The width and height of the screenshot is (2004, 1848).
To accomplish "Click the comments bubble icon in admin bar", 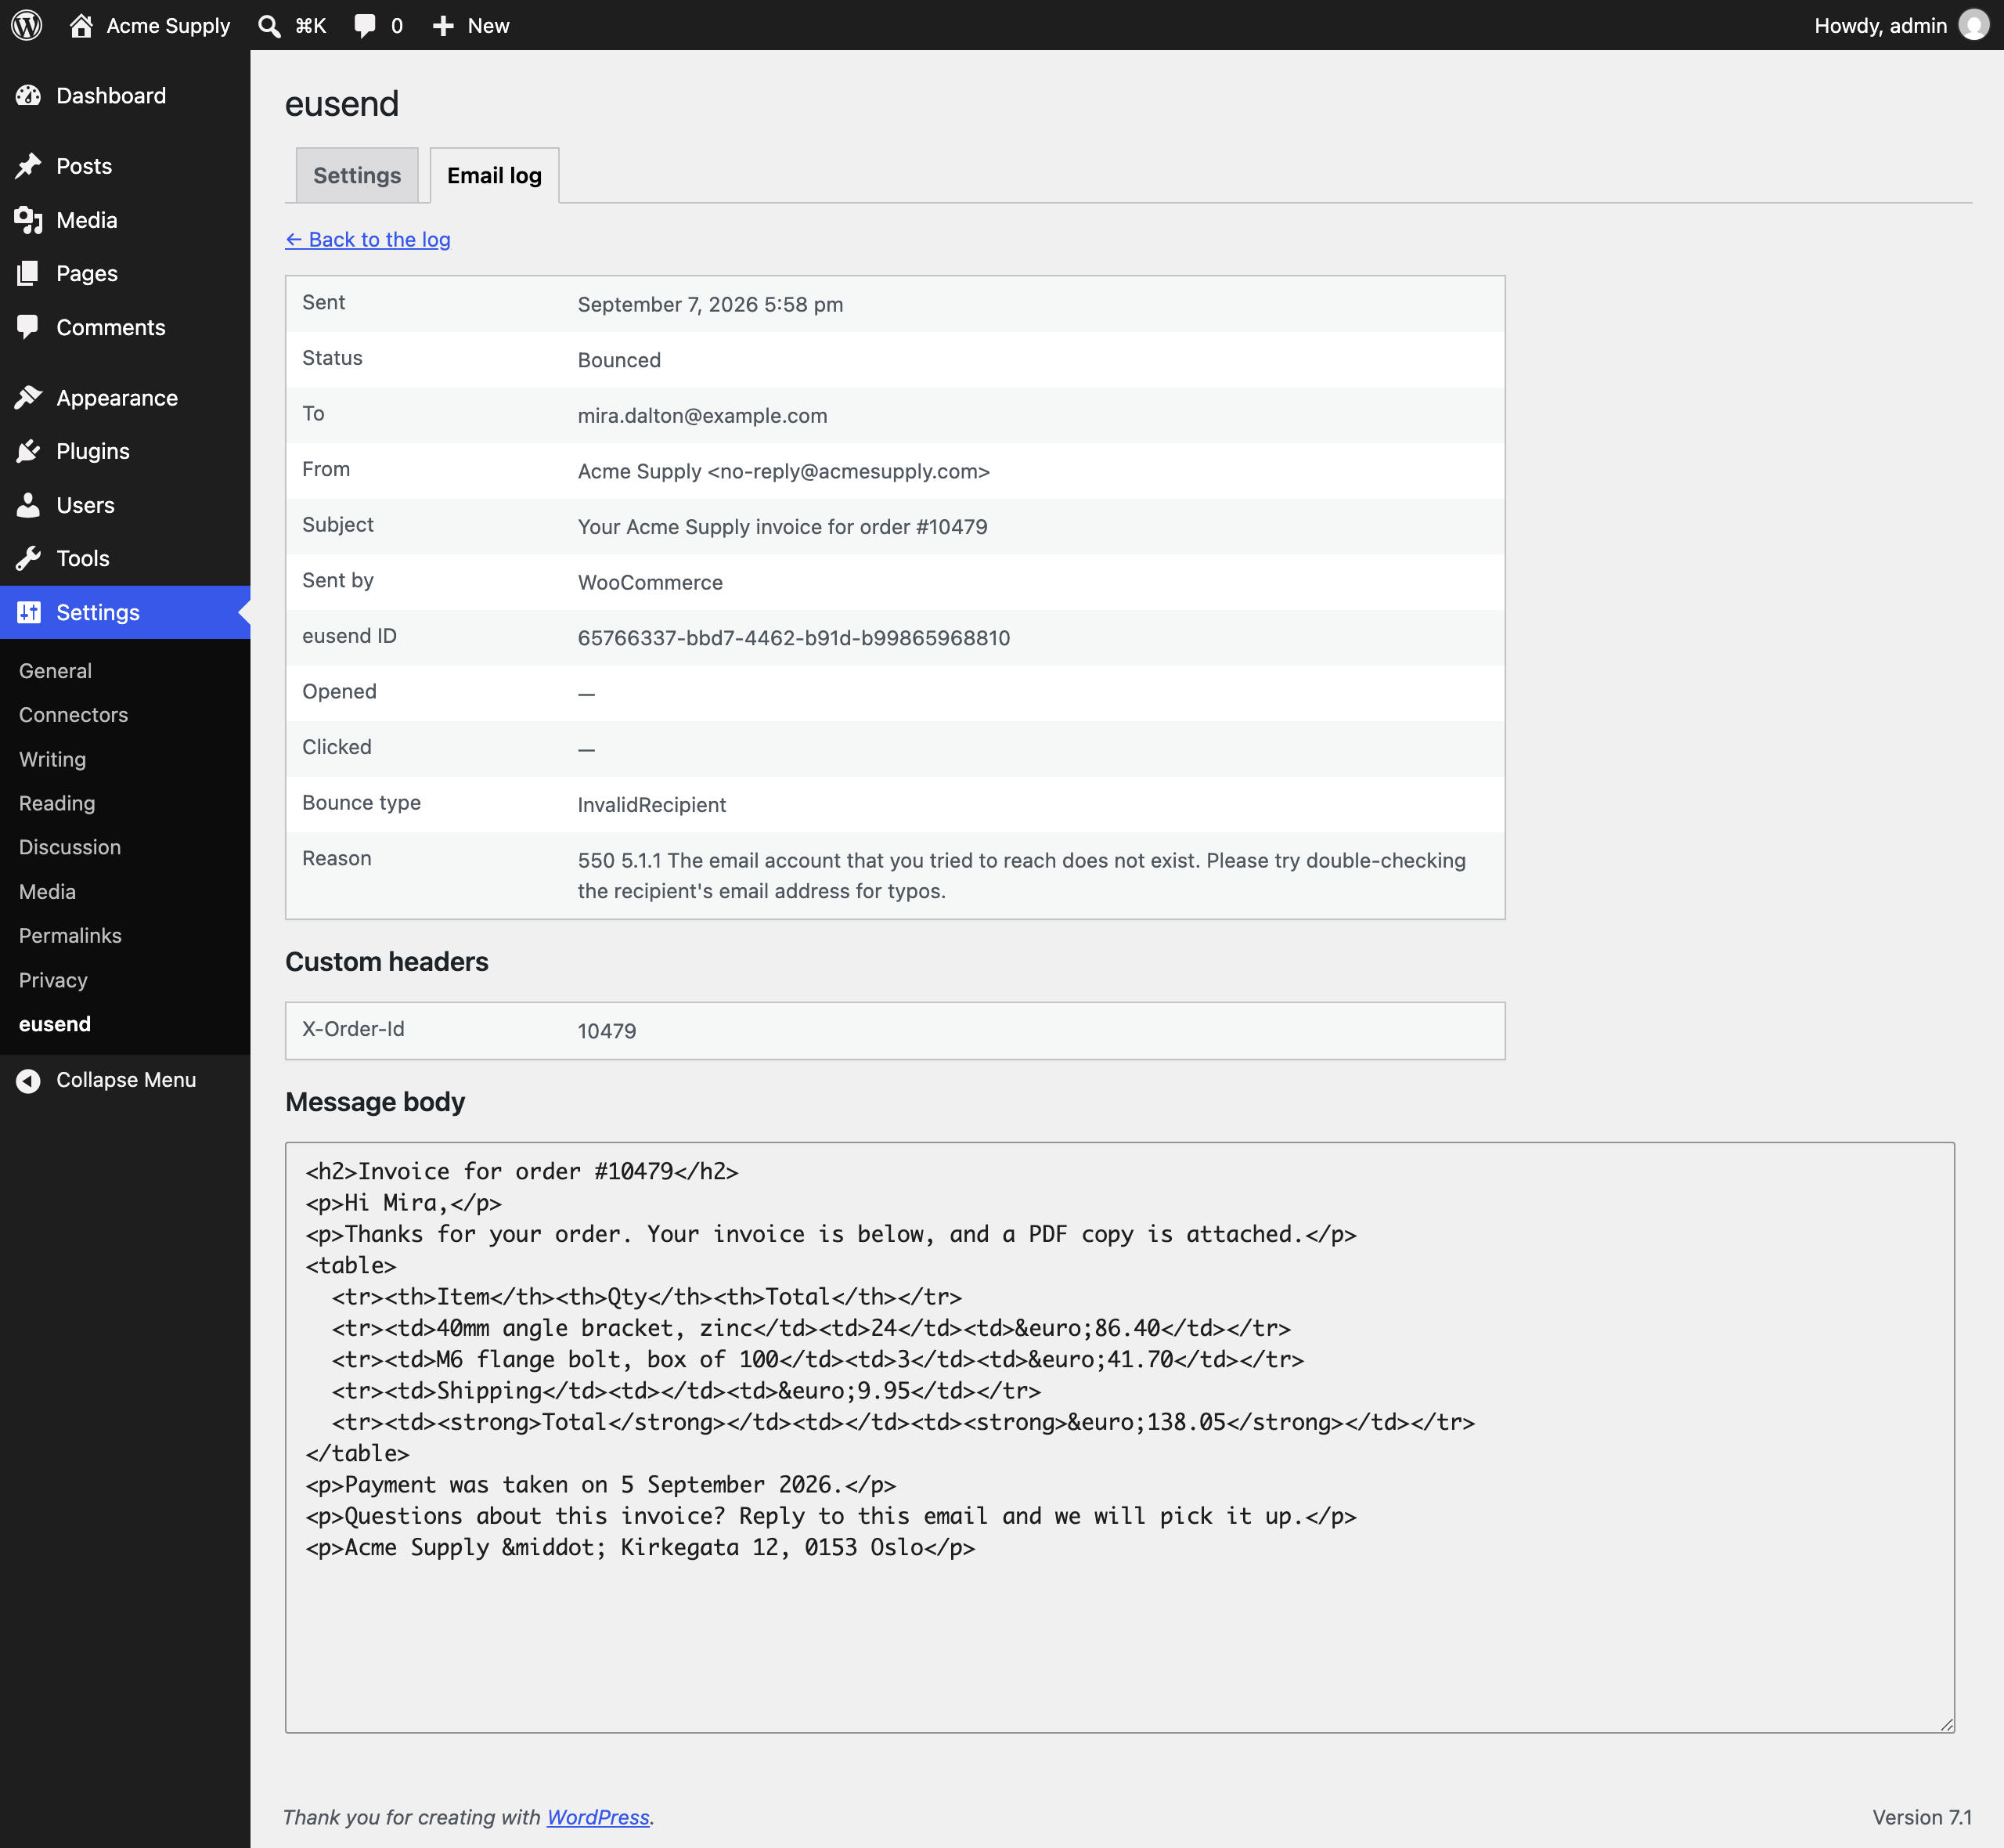I will click(x=365, y=26).
